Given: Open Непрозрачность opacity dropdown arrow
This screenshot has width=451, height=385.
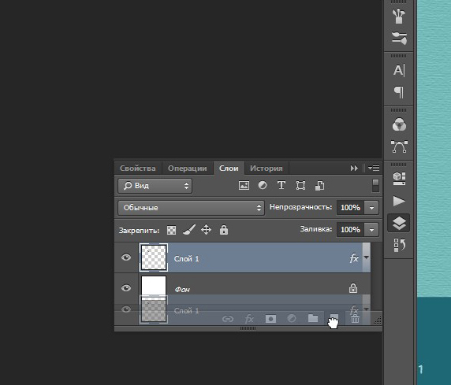Looking at the screenshot, I should [371, 207].
